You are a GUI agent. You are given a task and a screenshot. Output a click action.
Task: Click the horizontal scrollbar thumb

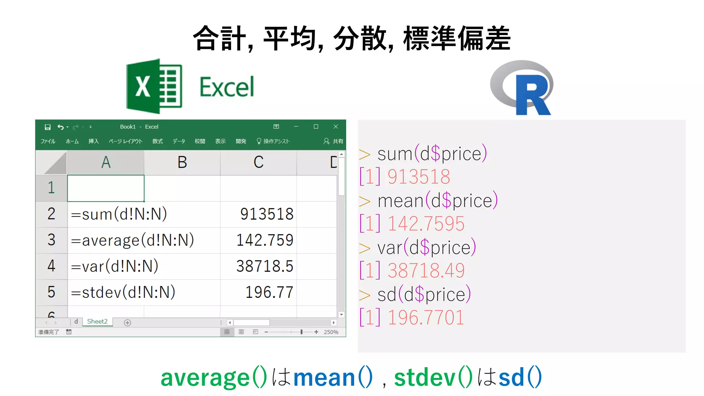pos(251,323)
